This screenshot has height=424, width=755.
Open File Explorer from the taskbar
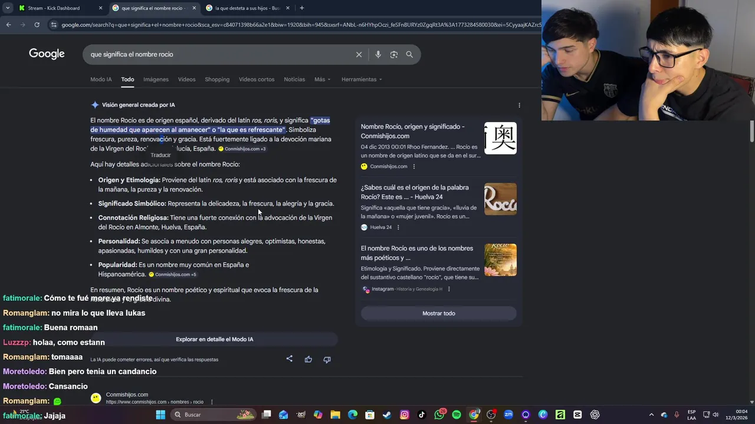pyautogui.click(x=335, y=415)
